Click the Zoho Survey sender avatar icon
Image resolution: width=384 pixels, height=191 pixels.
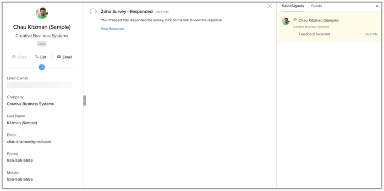click(93, 11)
